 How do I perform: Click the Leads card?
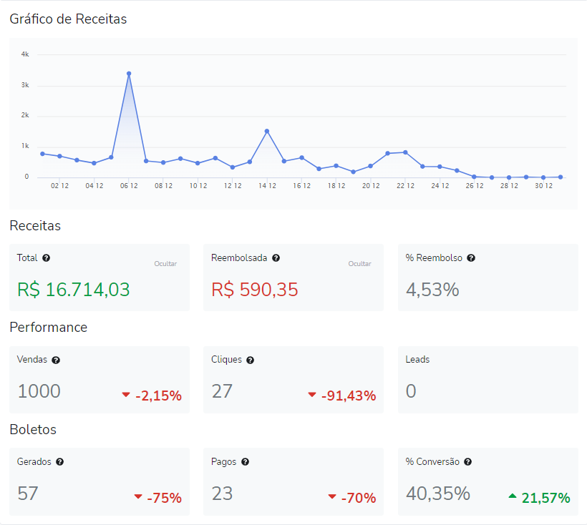pyautogui.click(x=487, y=379)
